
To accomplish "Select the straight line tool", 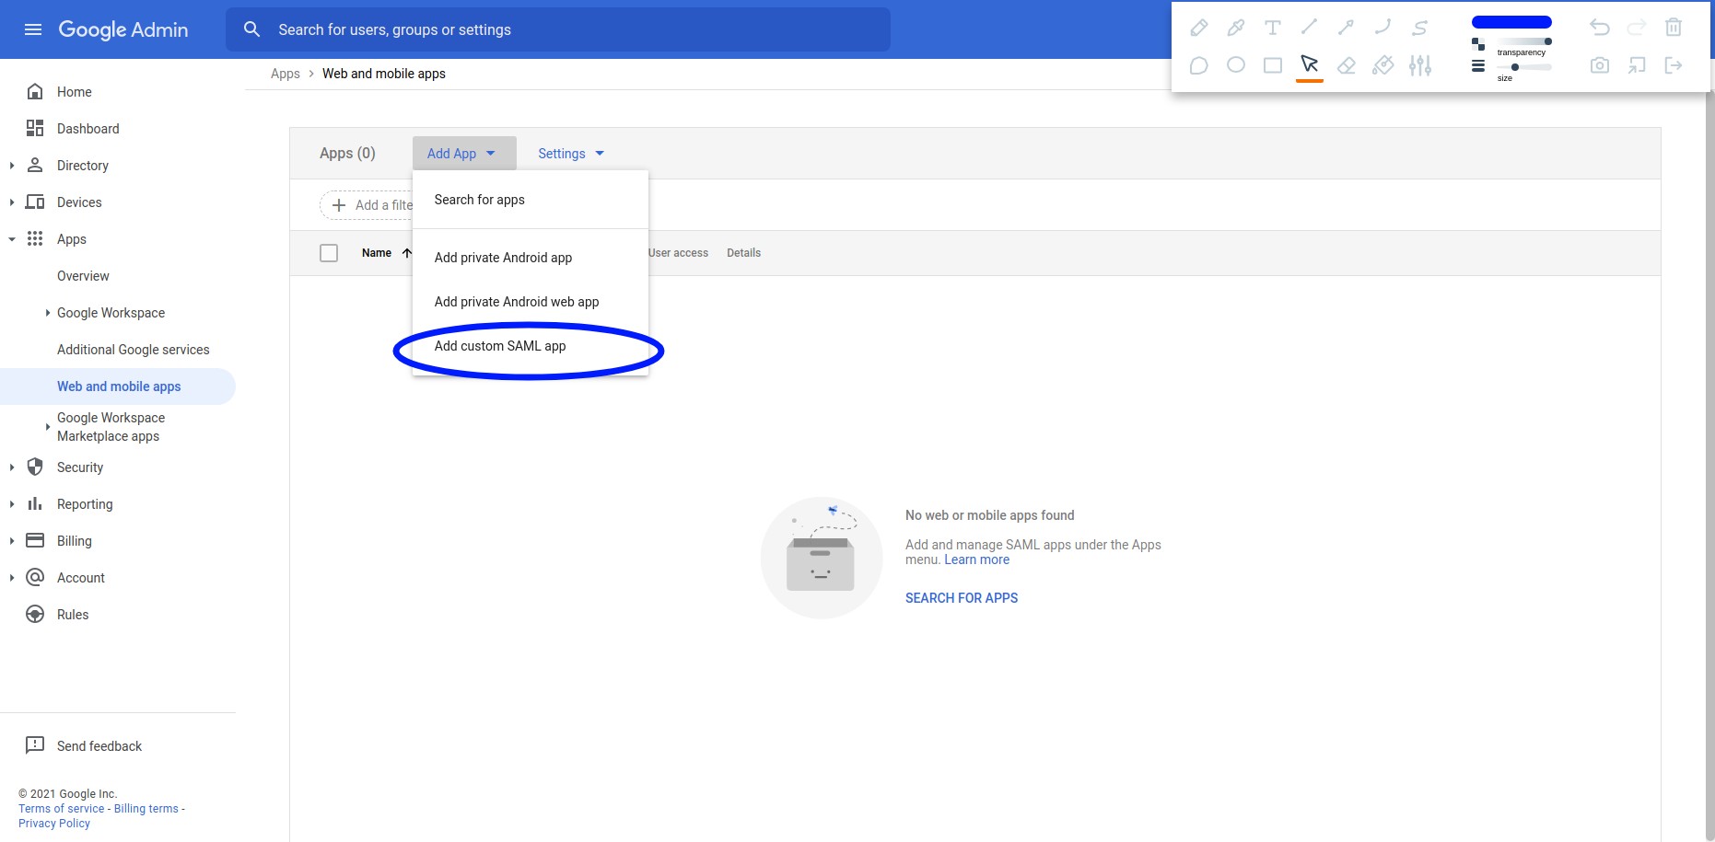I will click(1309, 28).
